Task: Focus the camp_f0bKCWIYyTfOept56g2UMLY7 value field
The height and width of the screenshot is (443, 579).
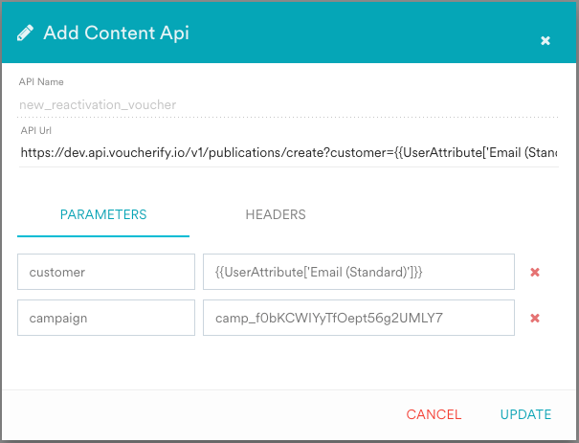Action: tap(358, 319)
